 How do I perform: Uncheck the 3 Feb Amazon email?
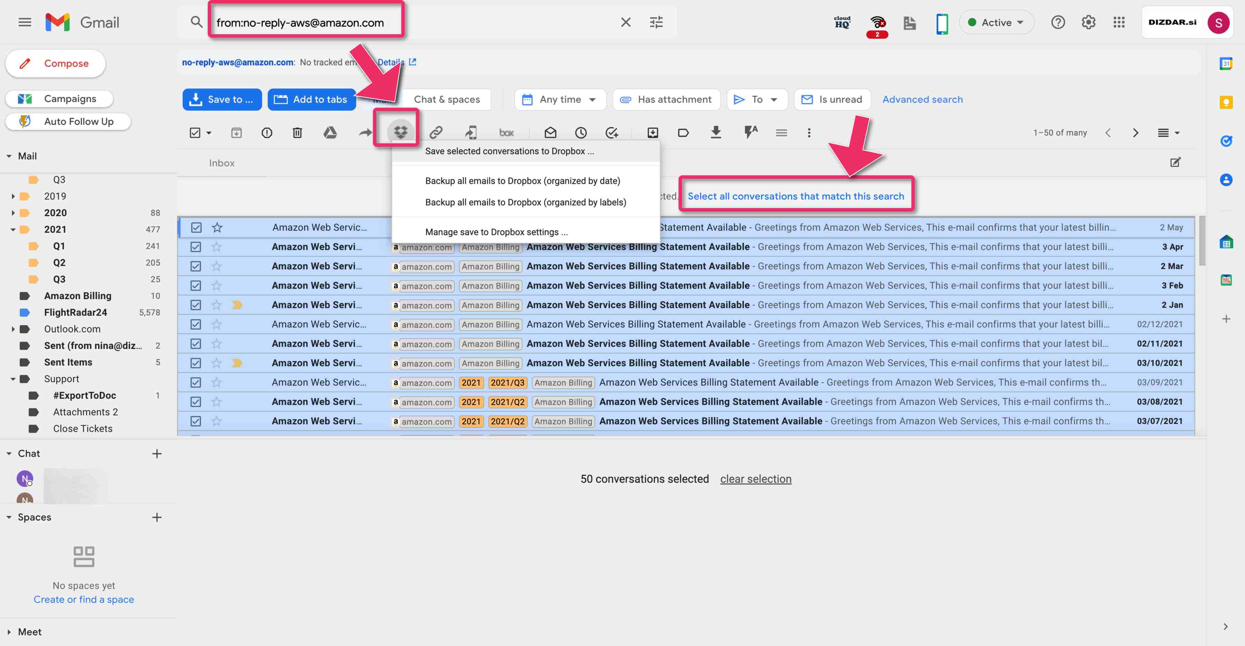(196, 285)
